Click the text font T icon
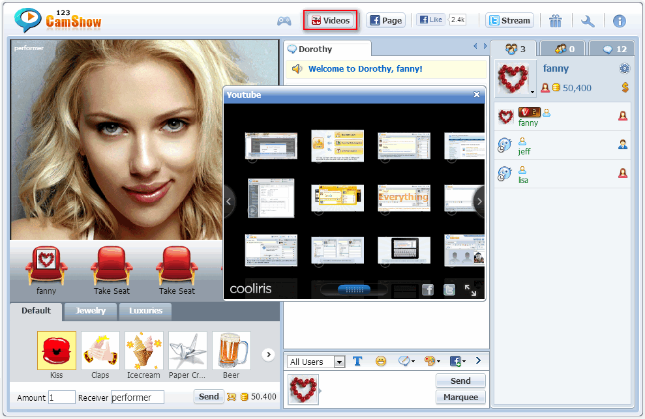Viewport: 645px width, 419px height. [x=357, y=361]
